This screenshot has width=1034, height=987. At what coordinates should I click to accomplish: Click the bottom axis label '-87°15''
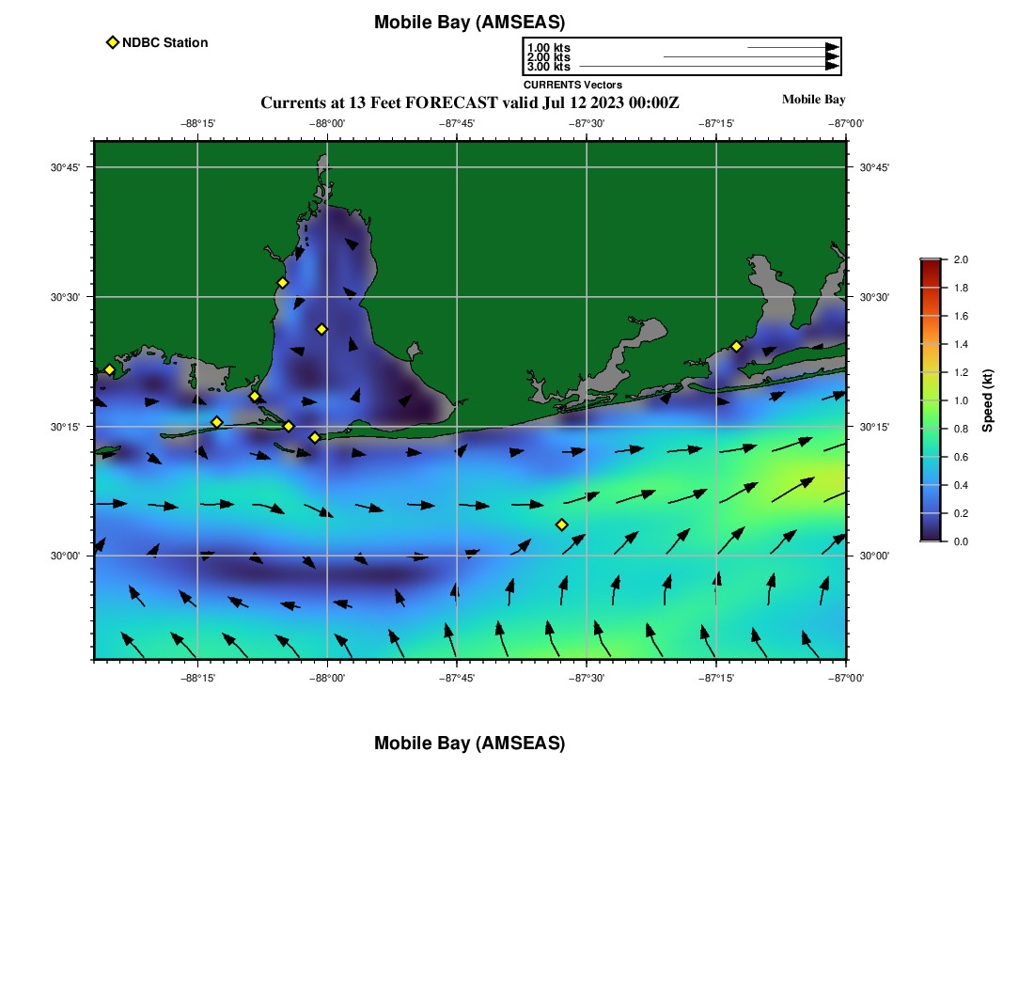(x=716, y=678)
